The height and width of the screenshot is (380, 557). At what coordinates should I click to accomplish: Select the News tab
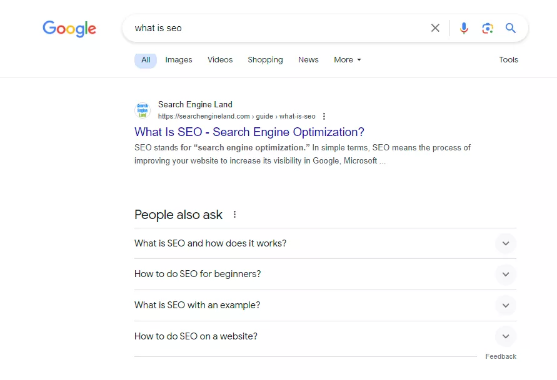308,59
